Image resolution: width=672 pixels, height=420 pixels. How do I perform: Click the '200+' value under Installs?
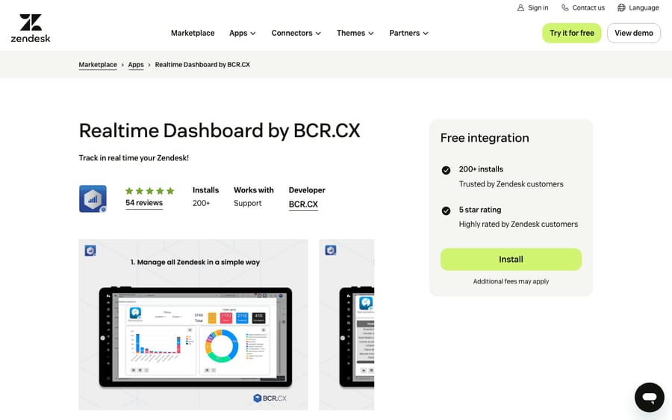201,204
